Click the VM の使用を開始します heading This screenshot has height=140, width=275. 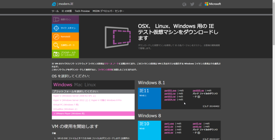75,126
